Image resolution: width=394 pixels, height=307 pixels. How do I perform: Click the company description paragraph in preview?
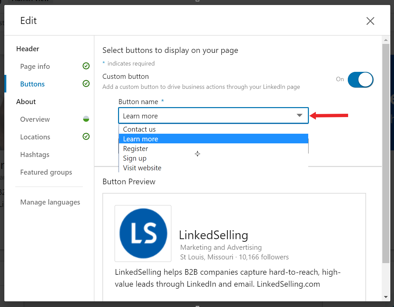coord(228,278)
